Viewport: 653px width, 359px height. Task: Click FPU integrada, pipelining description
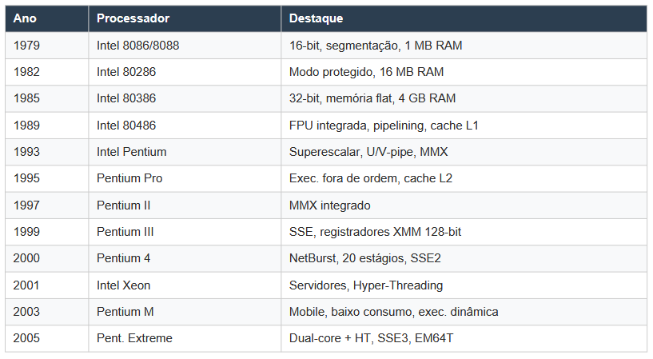coord(464,126)
